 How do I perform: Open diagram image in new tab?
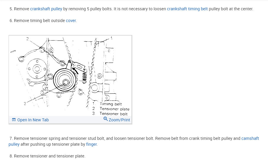(x=30, y=120)
